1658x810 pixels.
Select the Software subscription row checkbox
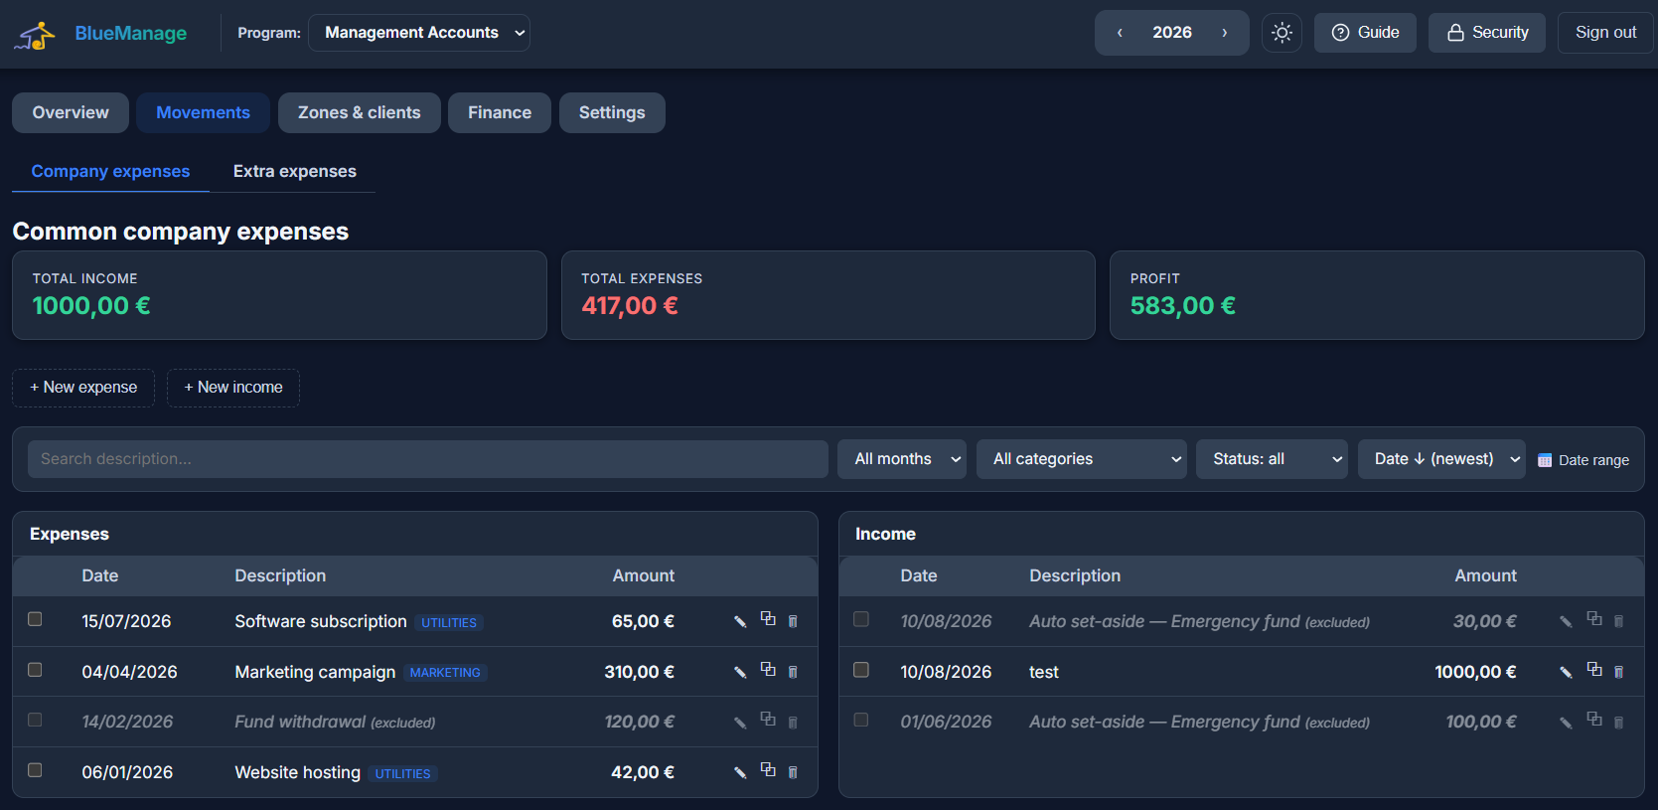[35, 619]
